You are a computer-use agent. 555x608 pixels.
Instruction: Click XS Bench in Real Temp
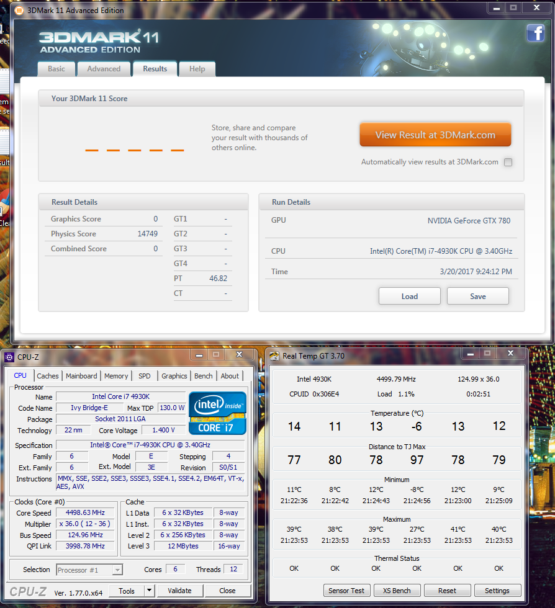click(x=397, y=591)
